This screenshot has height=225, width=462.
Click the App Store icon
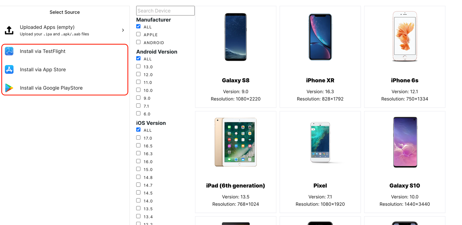pos(9,70)
